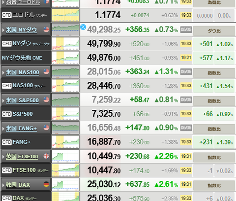The width and height of the screenshot is (236, 201).
Task: Click the CFD badge in the FANG+ row
Action: coord(7,142)
